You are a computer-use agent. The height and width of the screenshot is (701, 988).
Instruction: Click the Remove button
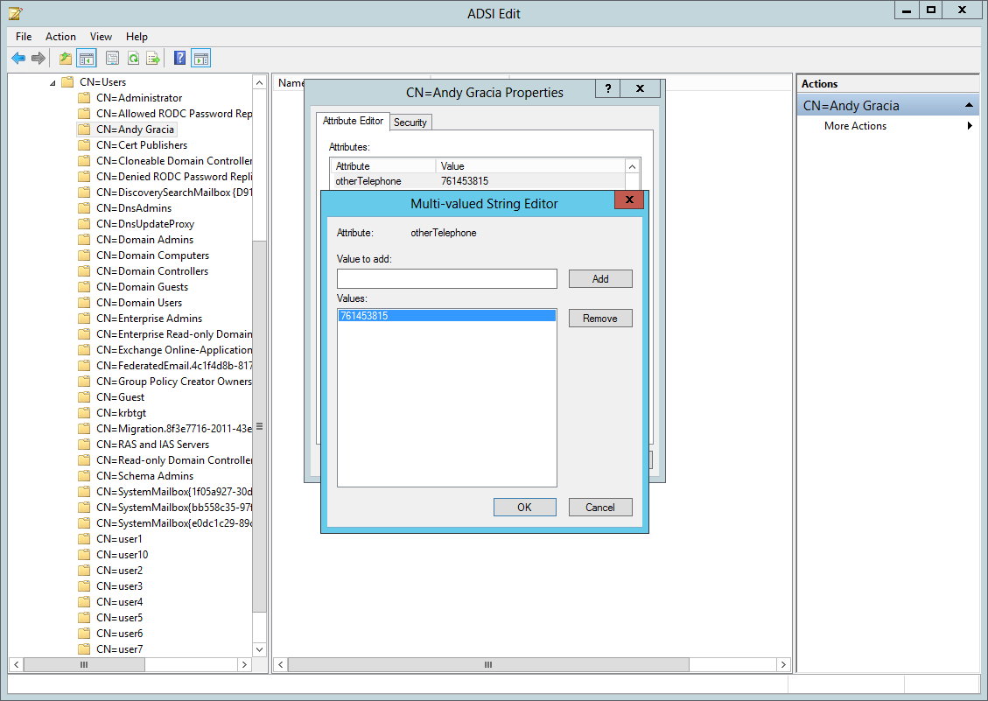(x=600, y=319)
